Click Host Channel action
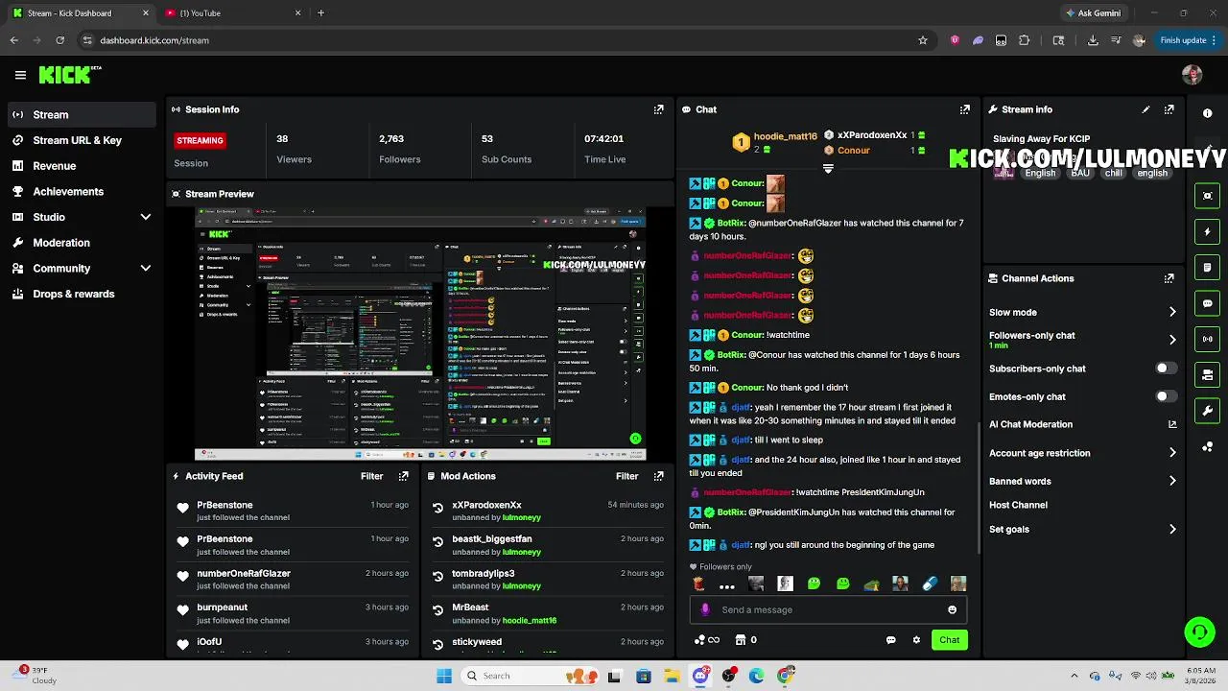This screenshot has width=1228, height=691. pos(1018,505)
